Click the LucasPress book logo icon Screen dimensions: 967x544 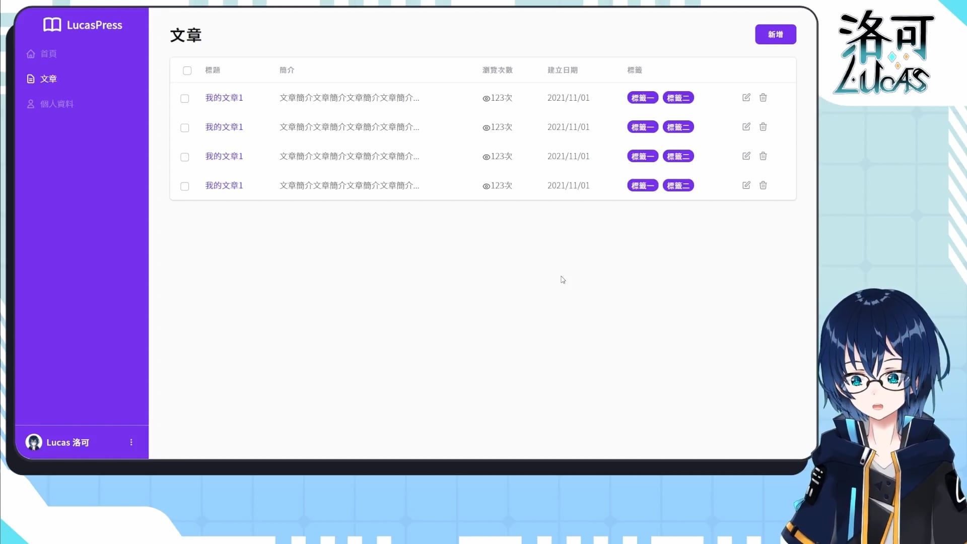point(52,25)
